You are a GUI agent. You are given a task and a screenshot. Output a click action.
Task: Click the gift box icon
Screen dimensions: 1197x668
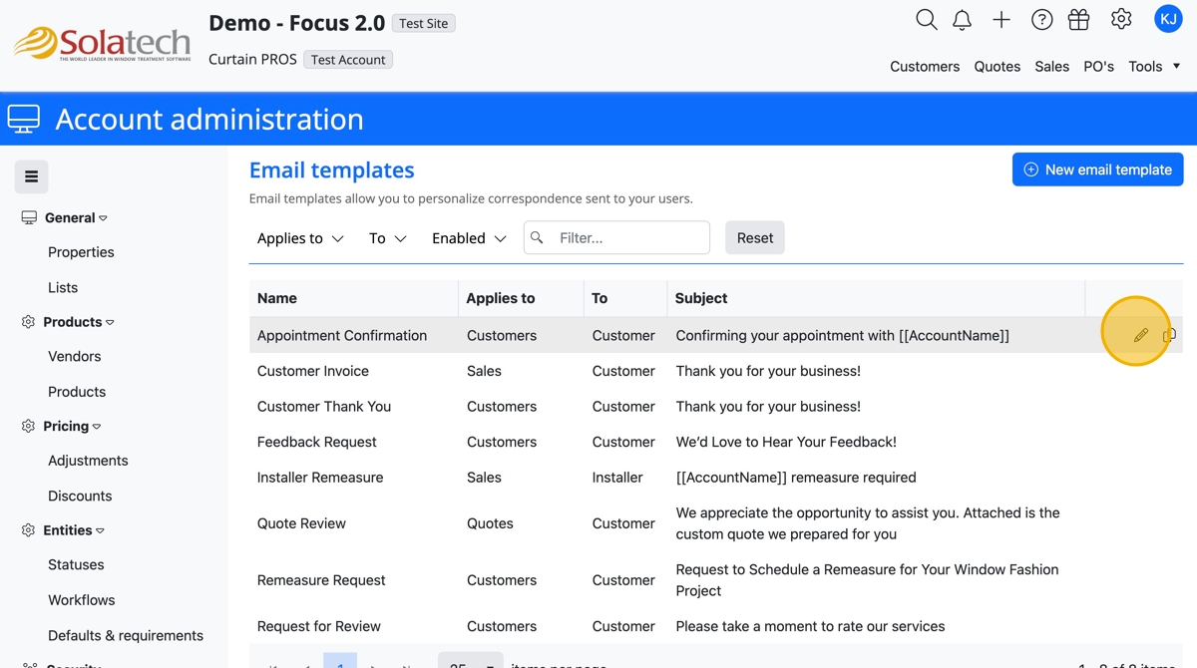1078,20
